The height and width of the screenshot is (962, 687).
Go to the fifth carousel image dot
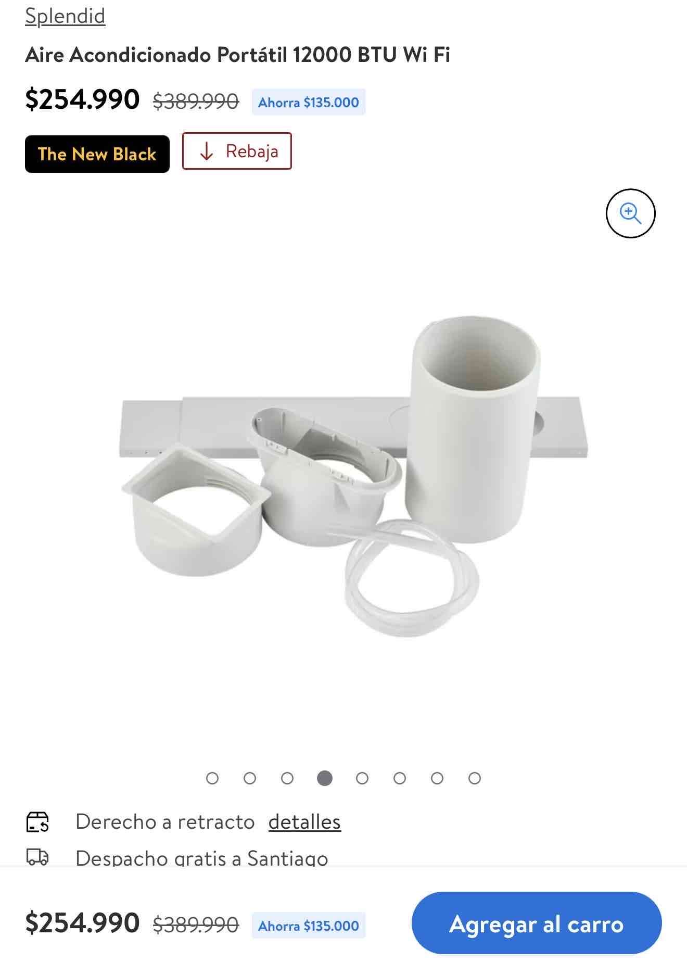click(x=362, y=778)
